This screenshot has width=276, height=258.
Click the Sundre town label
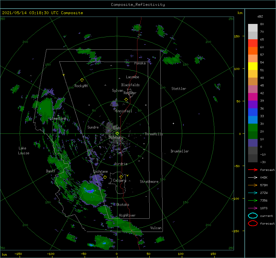(93, 127)
